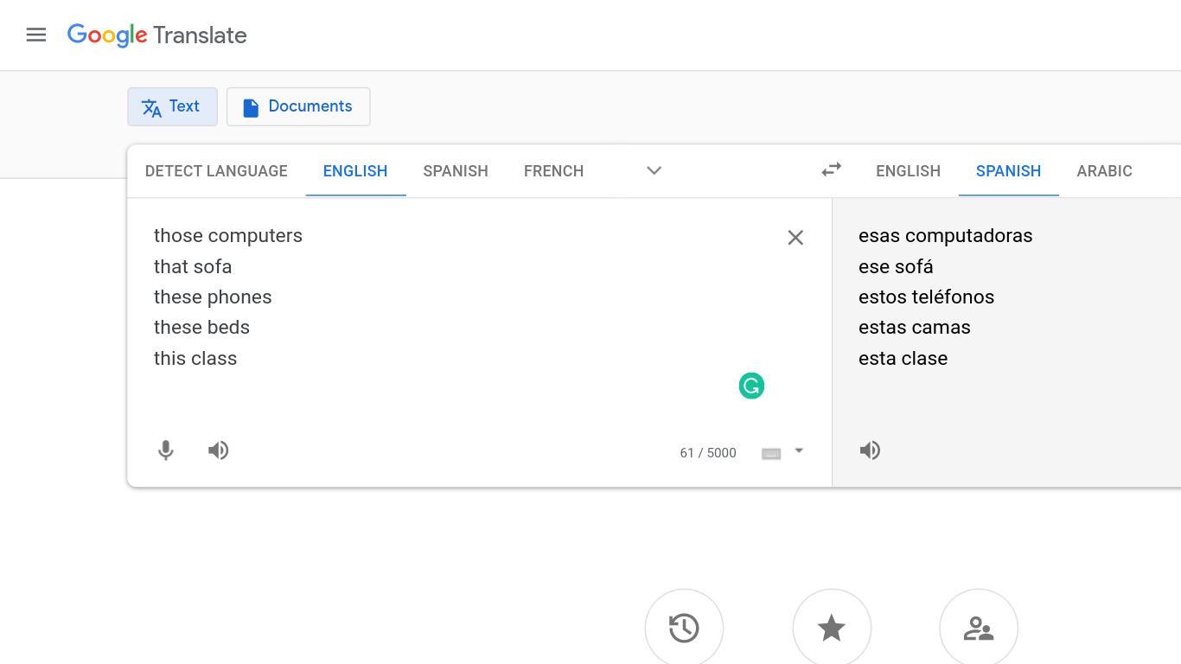Select Arabic as target language

[x=1104, y=171]
